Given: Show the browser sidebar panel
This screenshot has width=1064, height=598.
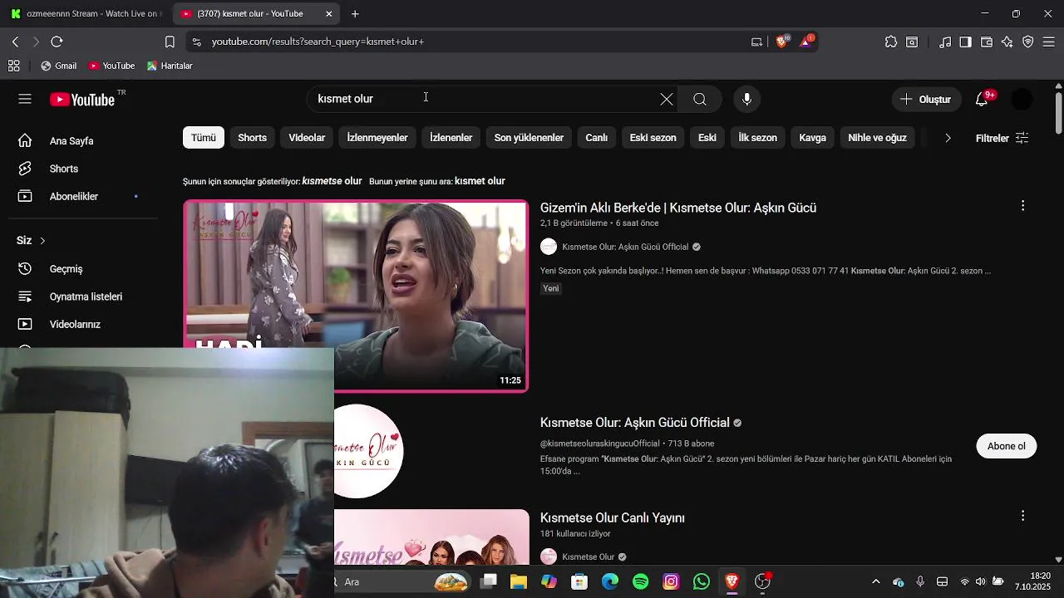Looking at the screenshot, I should point(966,42).
